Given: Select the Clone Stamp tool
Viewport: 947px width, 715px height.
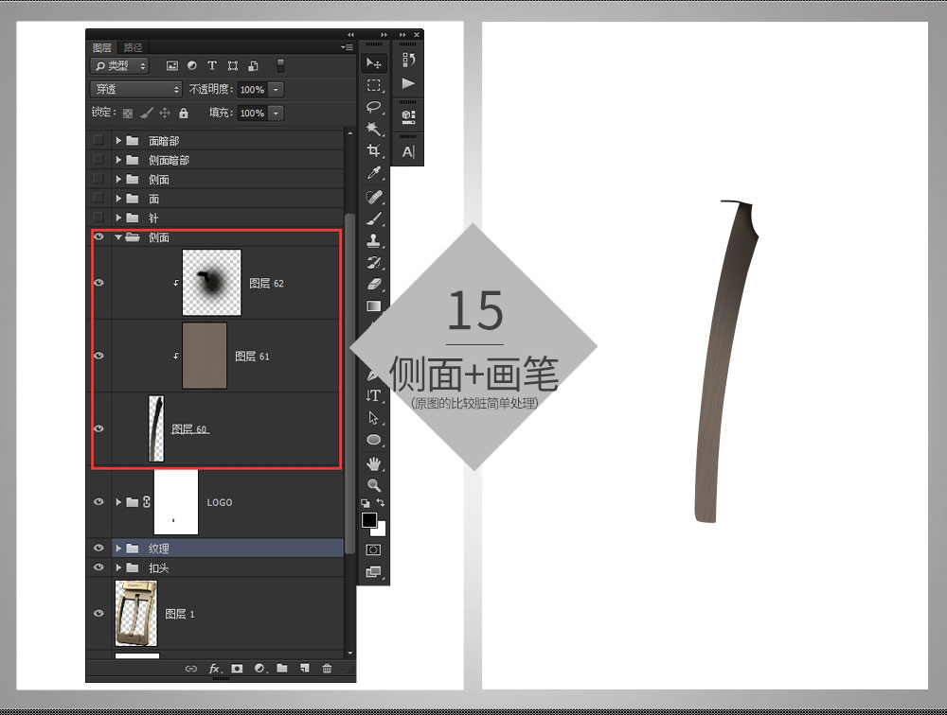Looking at the screenshot, I should [374, 240].
